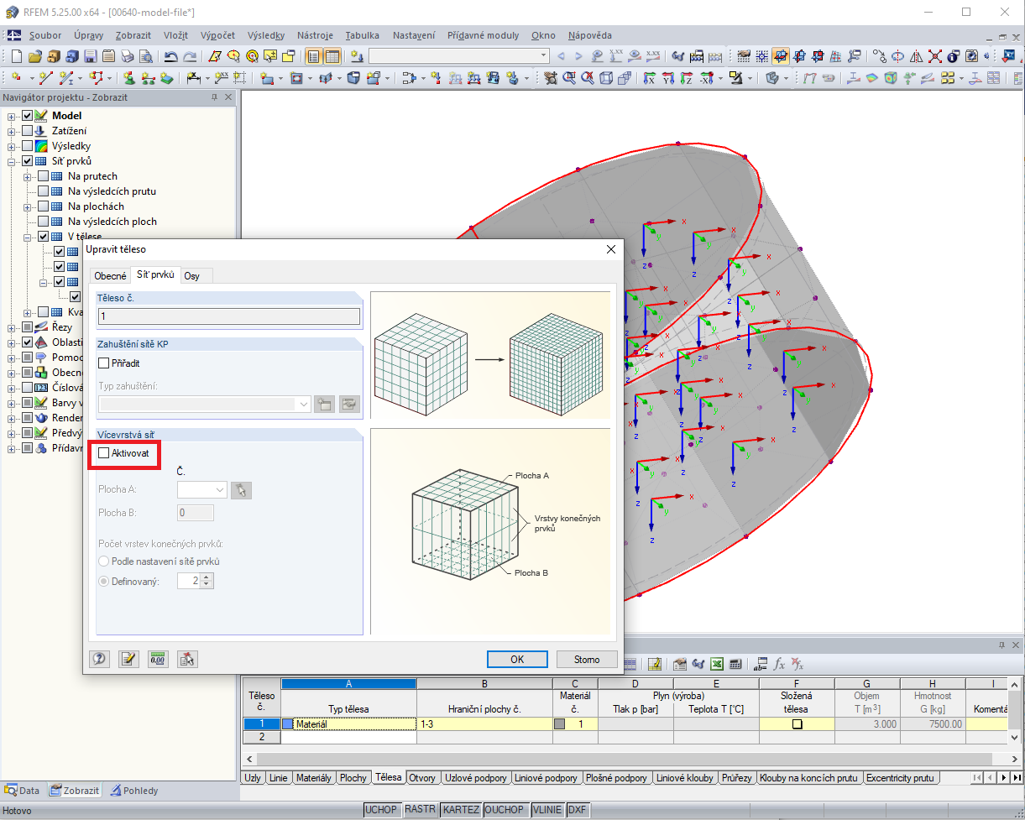This screenshot has width=1025, height=820.
Task: Click the Print preview magnifier icon
Action: 146,56
